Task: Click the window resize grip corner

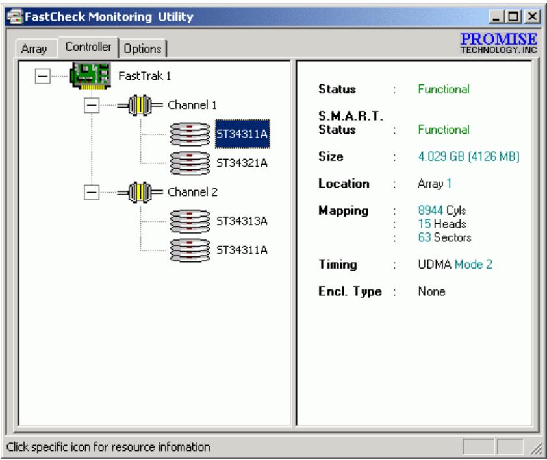Action: coord(536,449)
